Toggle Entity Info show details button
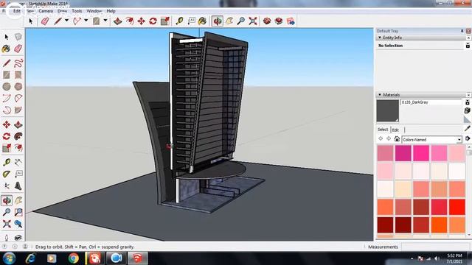 coord(468,46)
